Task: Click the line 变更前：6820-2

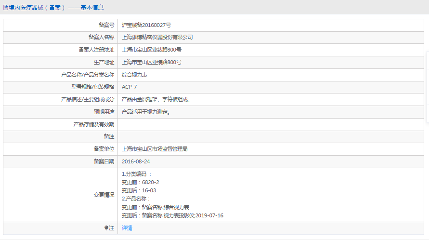Action: click(x=141, y=182)
